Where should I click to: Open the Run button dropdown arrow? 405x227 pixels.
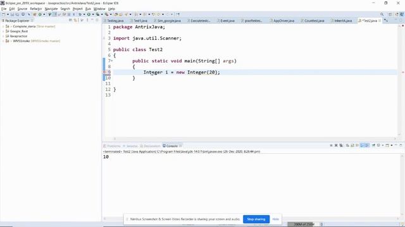click(x=93, y=15)
